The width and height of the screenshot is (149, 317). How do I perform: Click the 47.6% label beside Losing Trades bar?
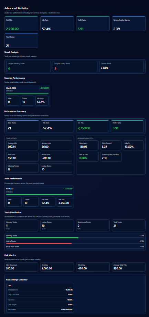point(142,241)
